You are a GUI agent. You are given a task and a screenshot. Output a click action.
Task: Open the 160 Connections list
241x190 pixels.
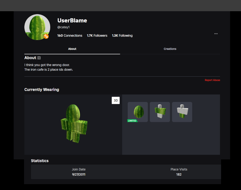[70, 35]
